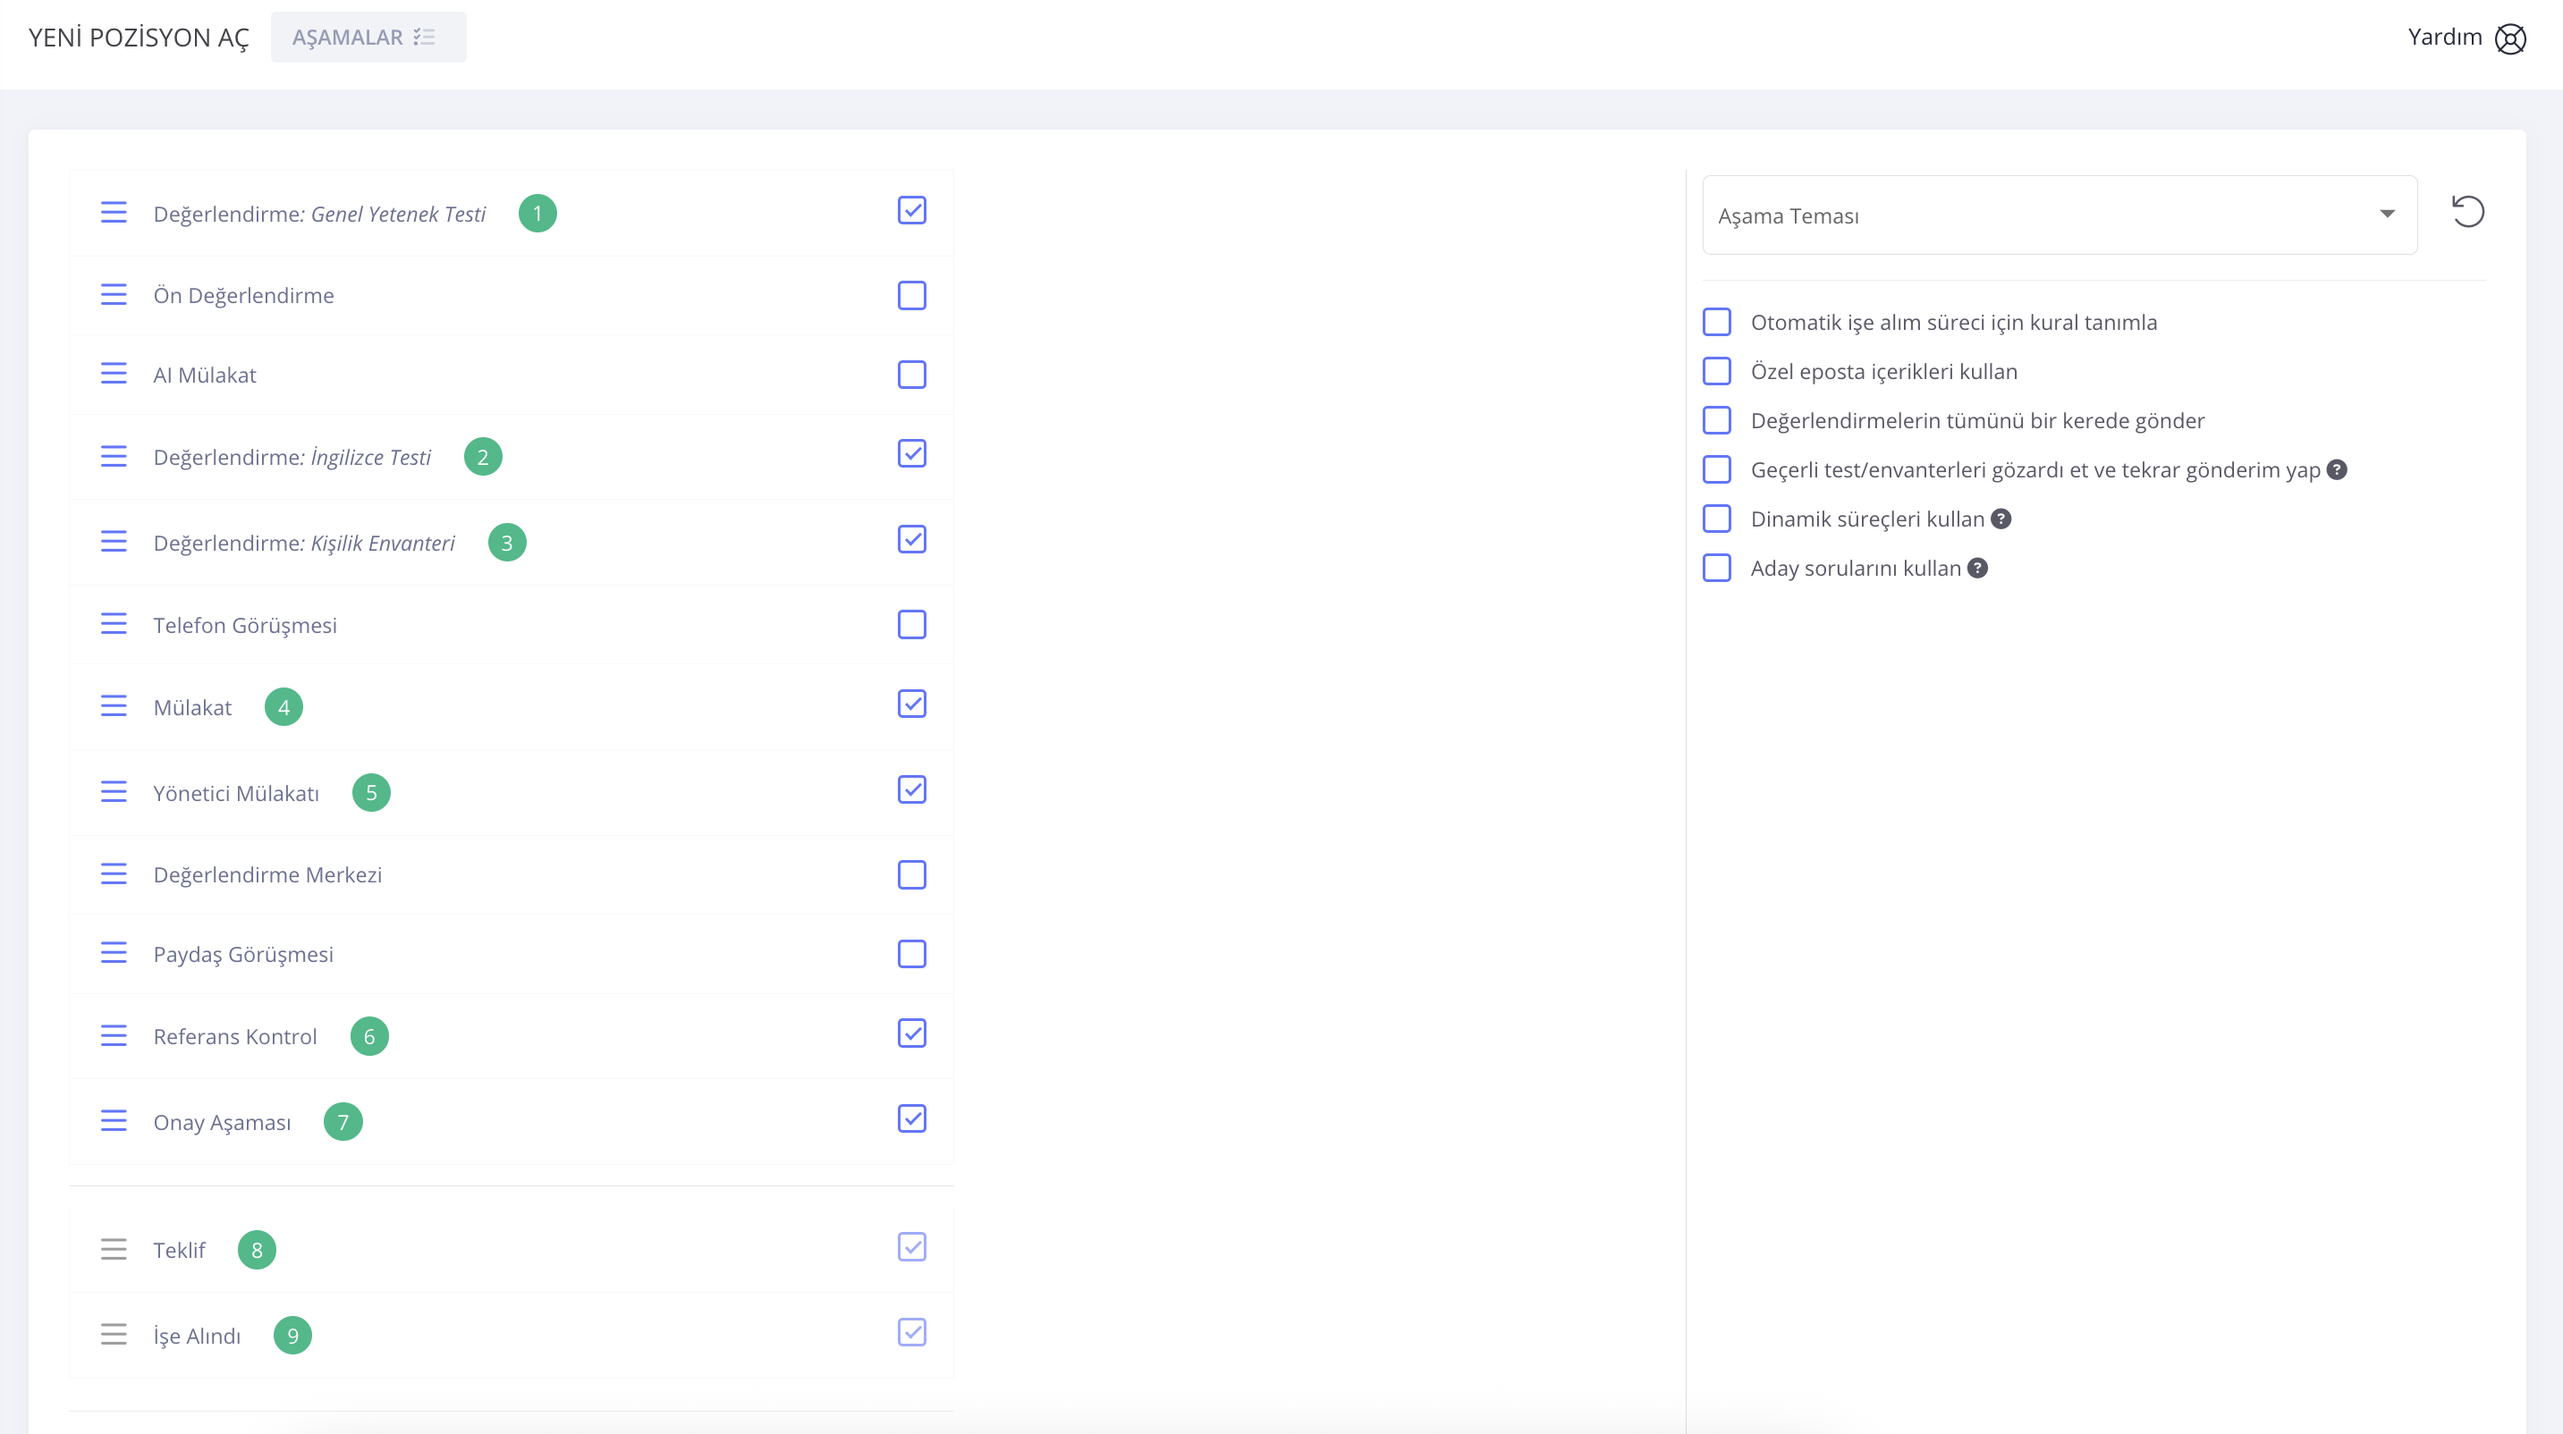
Task: Tick Otomatik işe alım süreci kural checkbox
Action: click(1716, 322)
